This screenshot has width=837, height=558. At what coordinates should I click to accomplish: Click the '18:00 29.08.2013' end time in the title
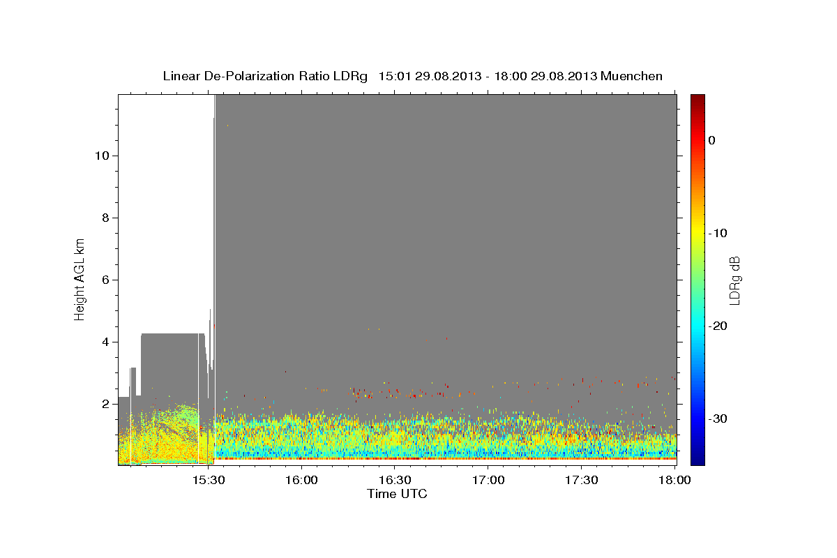tap(545, 76)
